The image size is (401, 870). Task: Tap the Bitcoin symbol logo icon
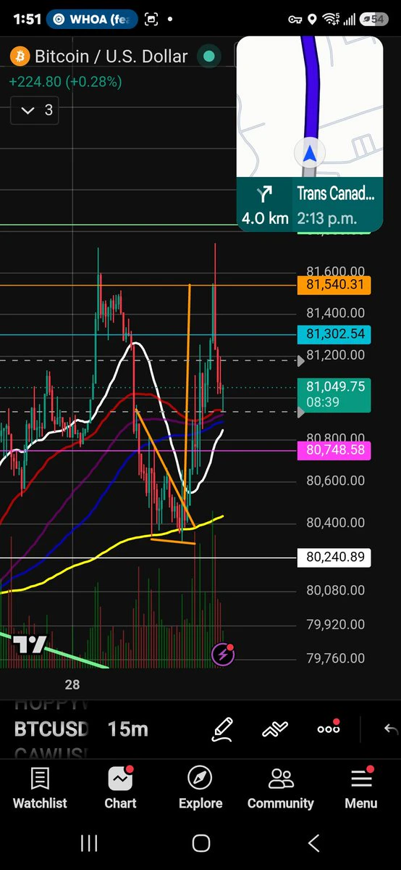[x=20, y=56]
